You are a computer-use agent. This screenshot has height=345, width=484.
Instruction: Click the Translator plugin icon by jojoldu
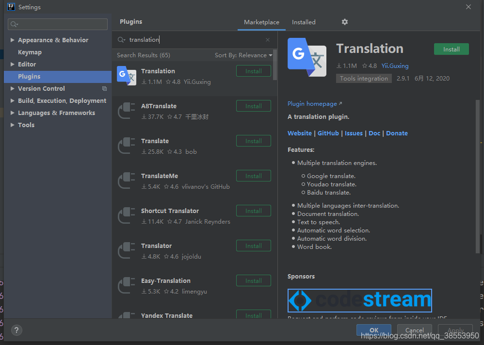click(127, 250)
